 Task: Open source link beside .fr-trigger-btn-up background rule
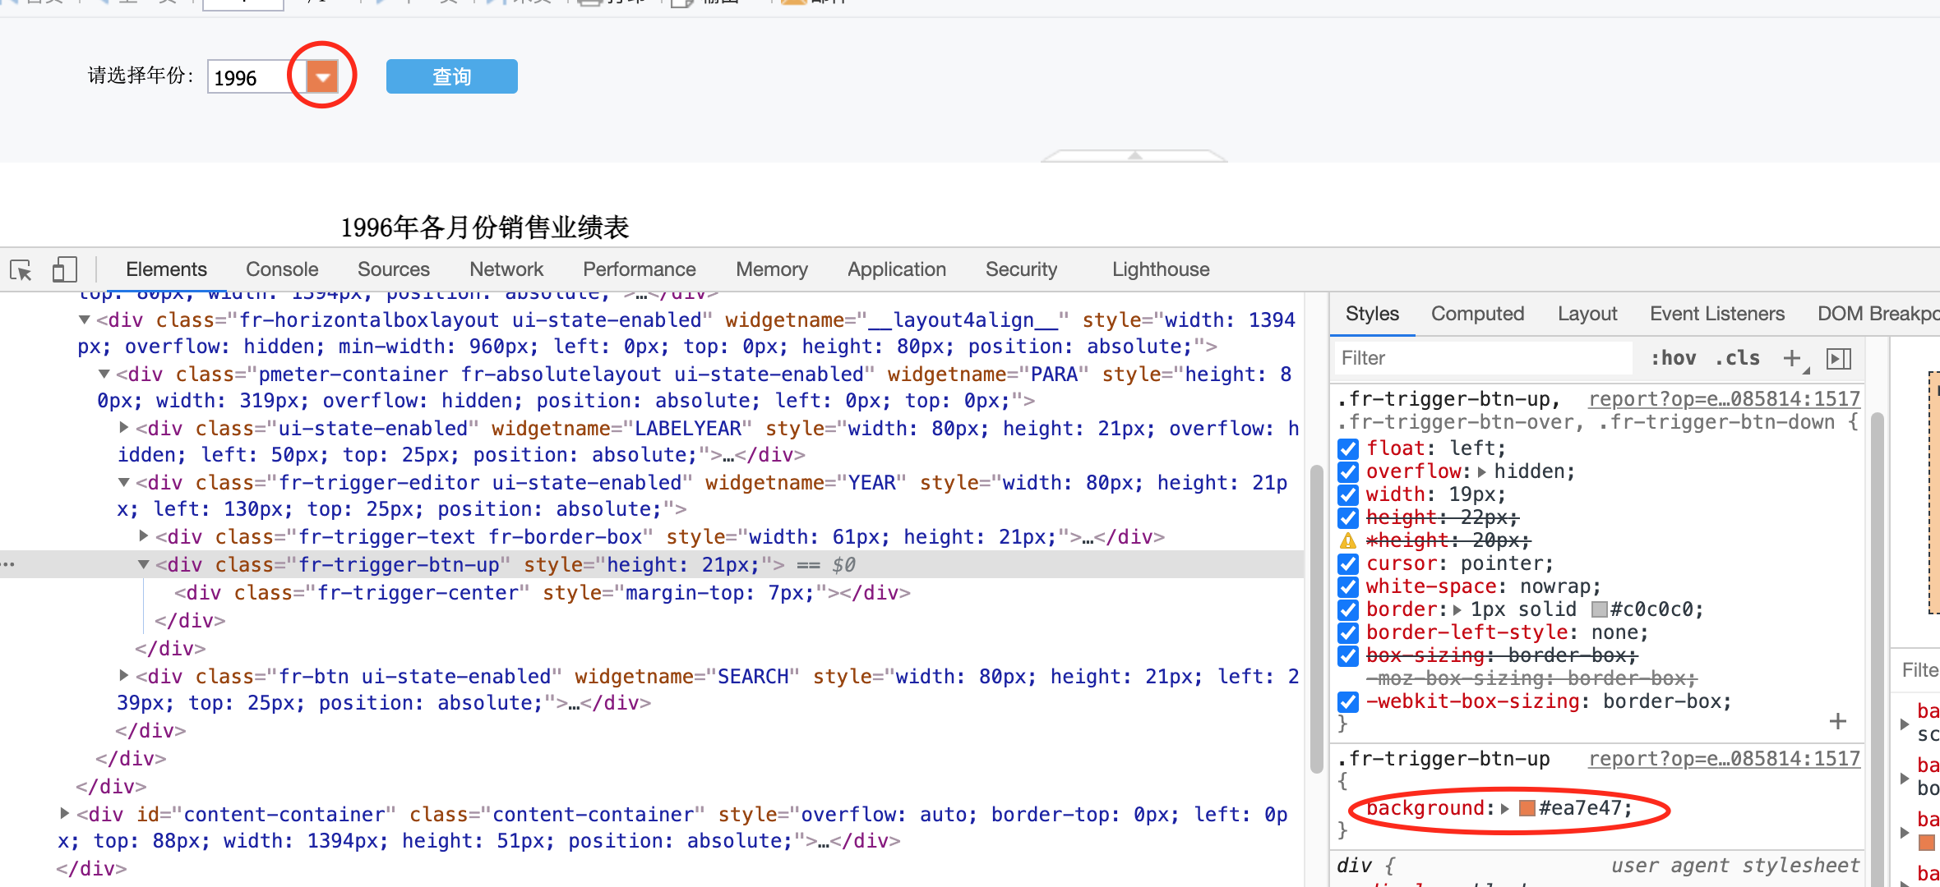pos(1724,759)
